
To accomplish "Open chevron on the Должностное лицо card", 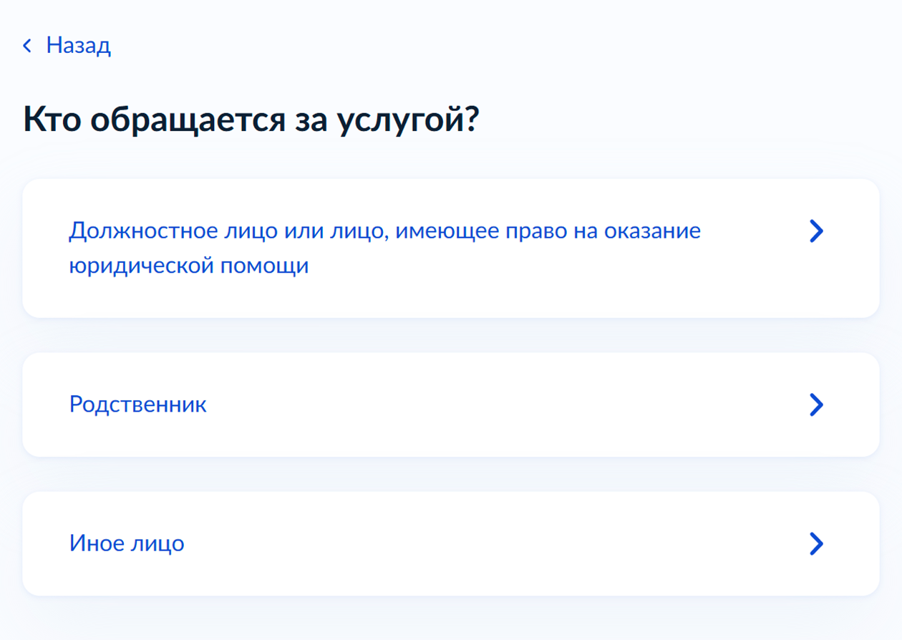I will (x=816, y=231).
